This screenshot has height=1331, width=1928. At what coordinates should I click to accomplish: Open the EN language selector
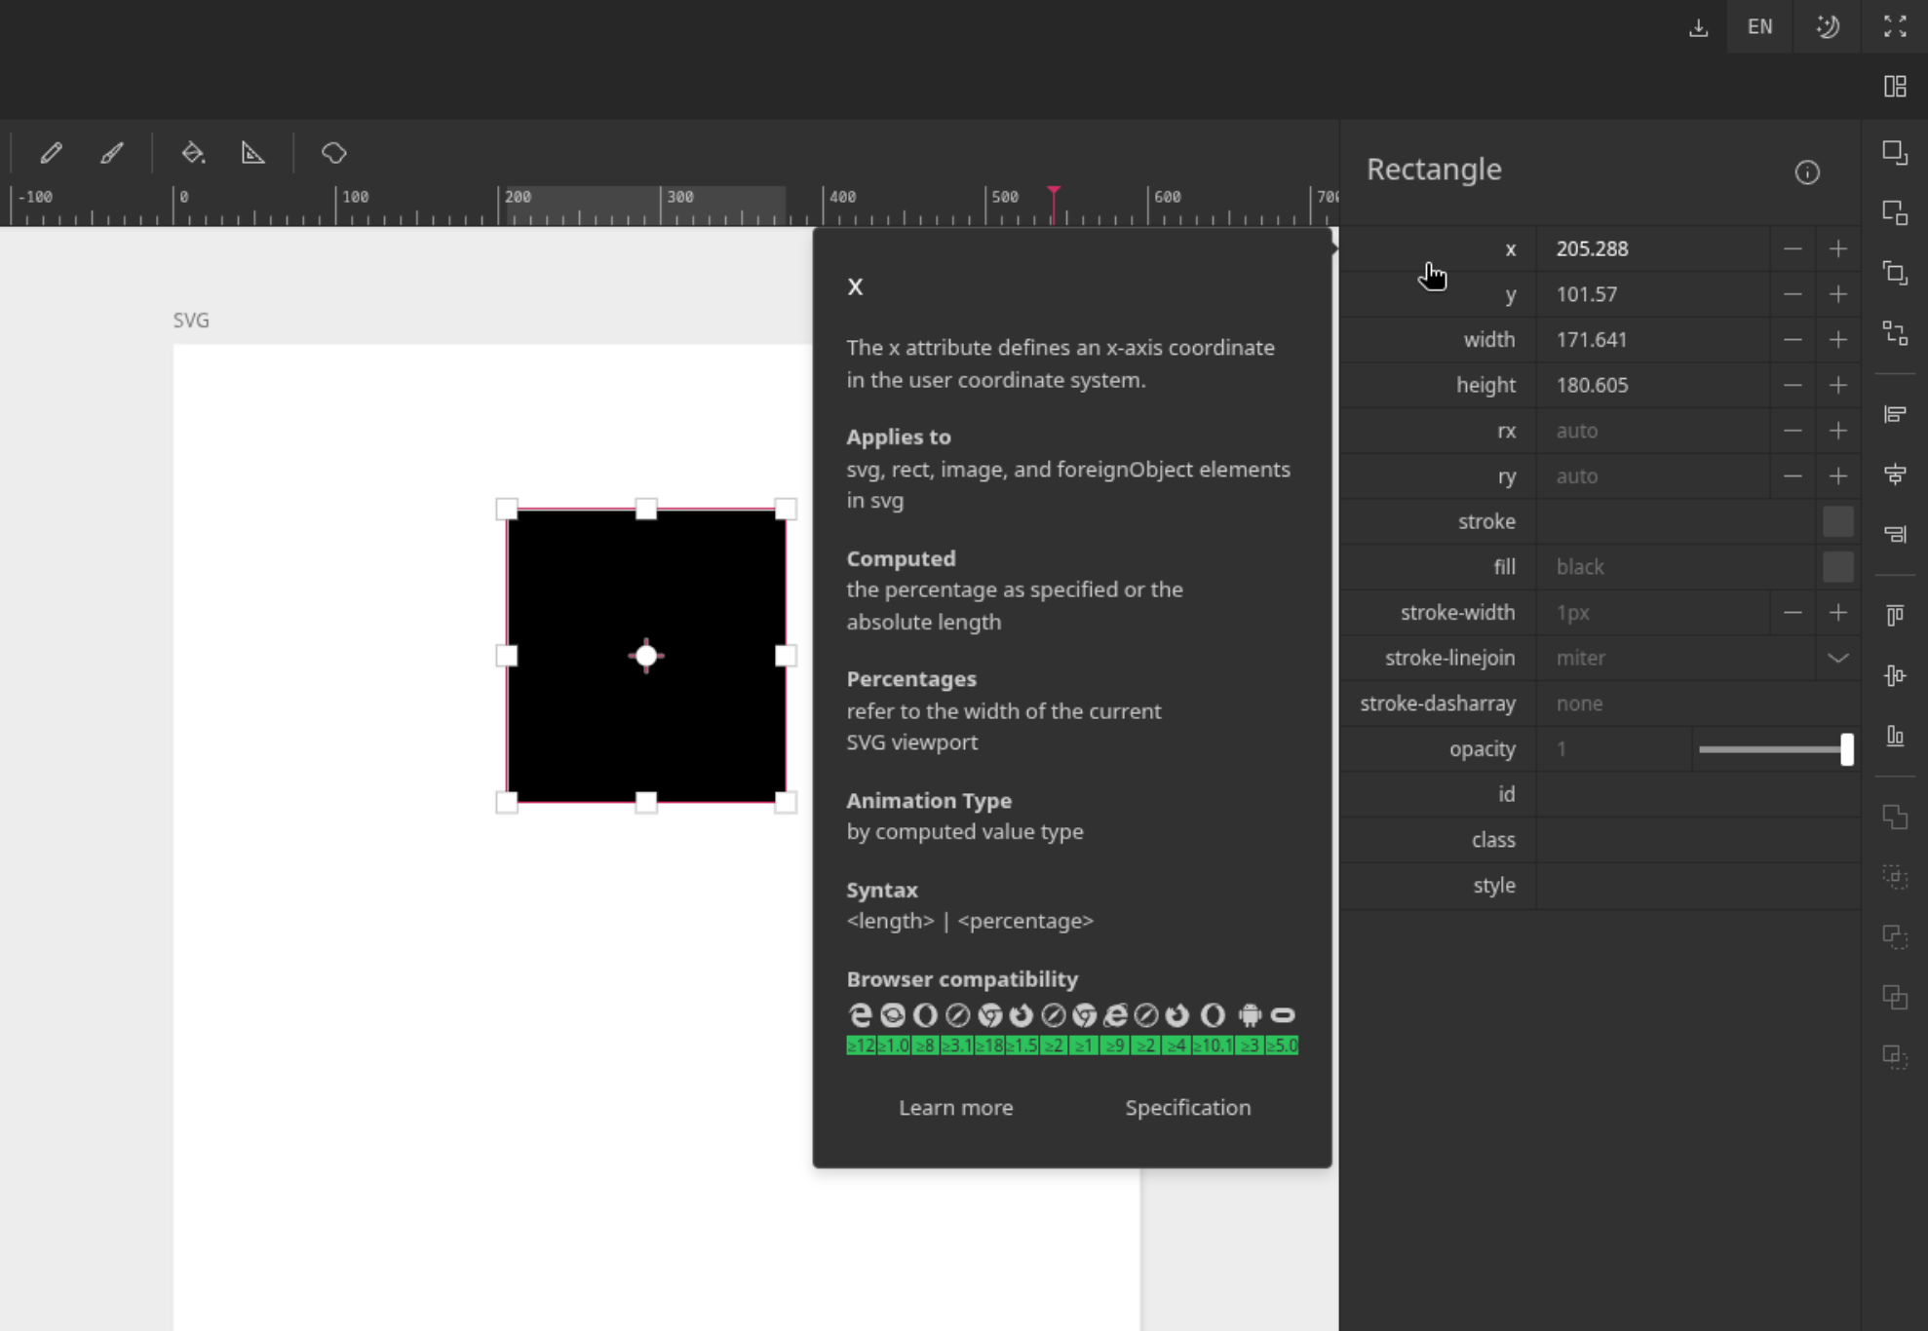1759,26
